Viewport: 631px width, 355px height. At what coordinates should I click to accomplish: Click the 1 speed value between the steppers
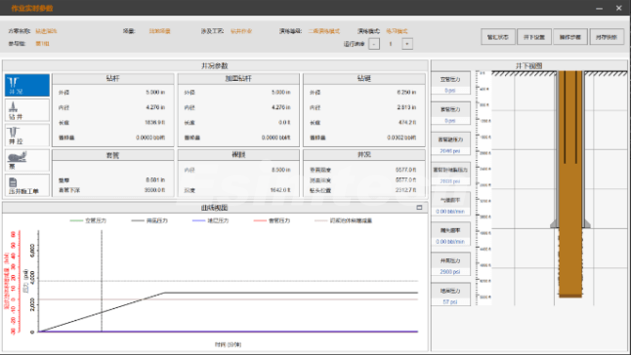coord(391,44)
